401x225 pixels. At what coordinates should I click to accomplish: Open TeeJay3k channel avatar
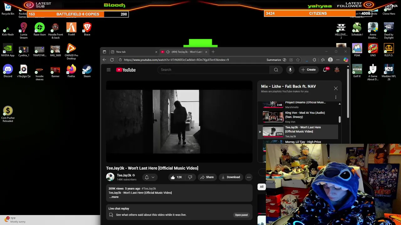click(110, 177)
